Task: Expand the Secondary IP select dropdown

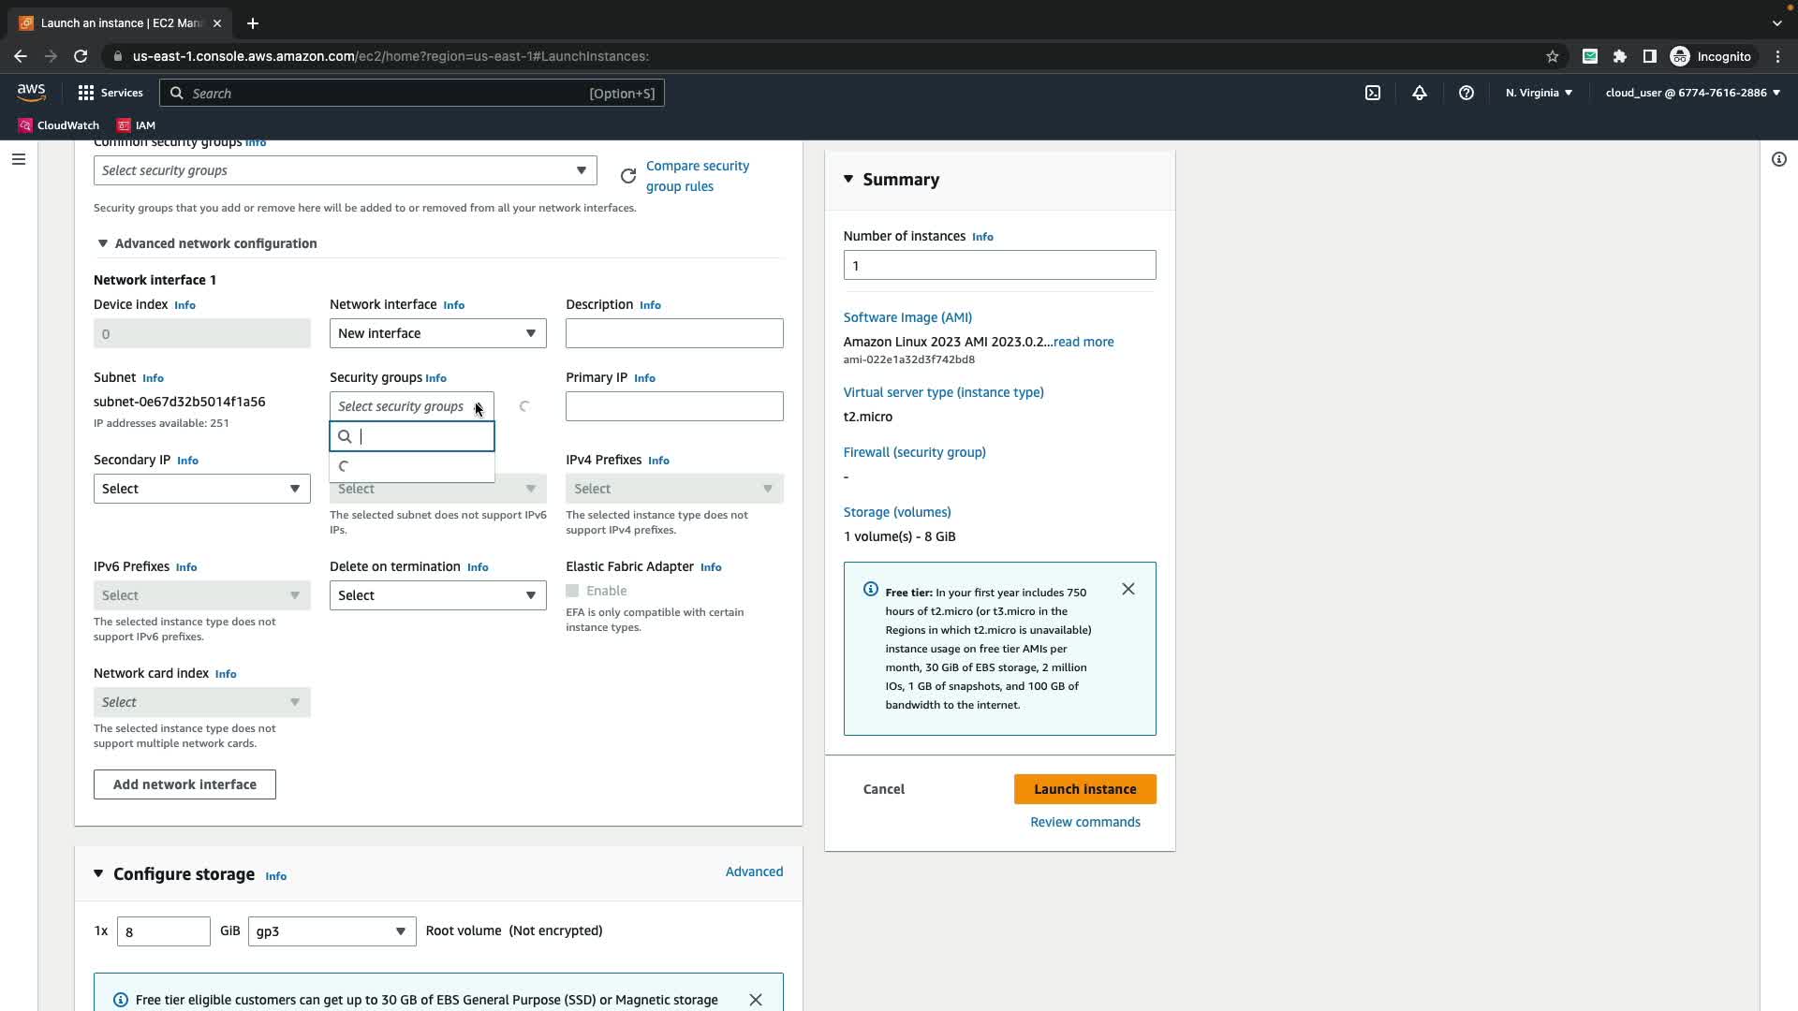Action: coord(201,489)
